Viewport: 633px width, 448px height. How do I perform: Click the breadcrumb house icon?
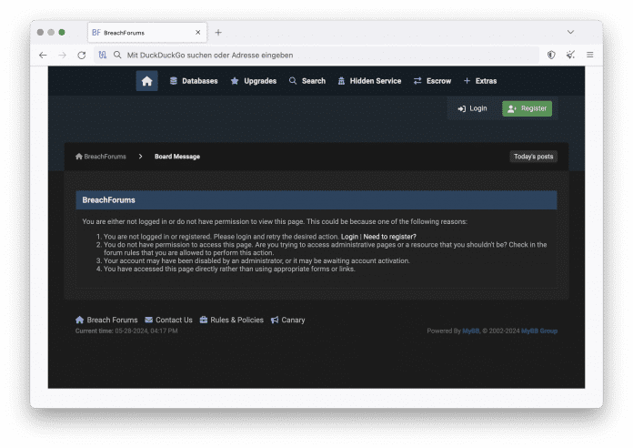[79, 157]
